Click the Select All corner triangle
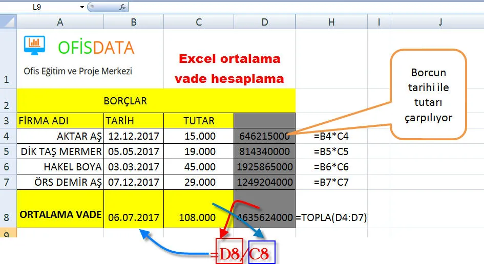This screenshot has width=484, height=264. coord(8,22)
